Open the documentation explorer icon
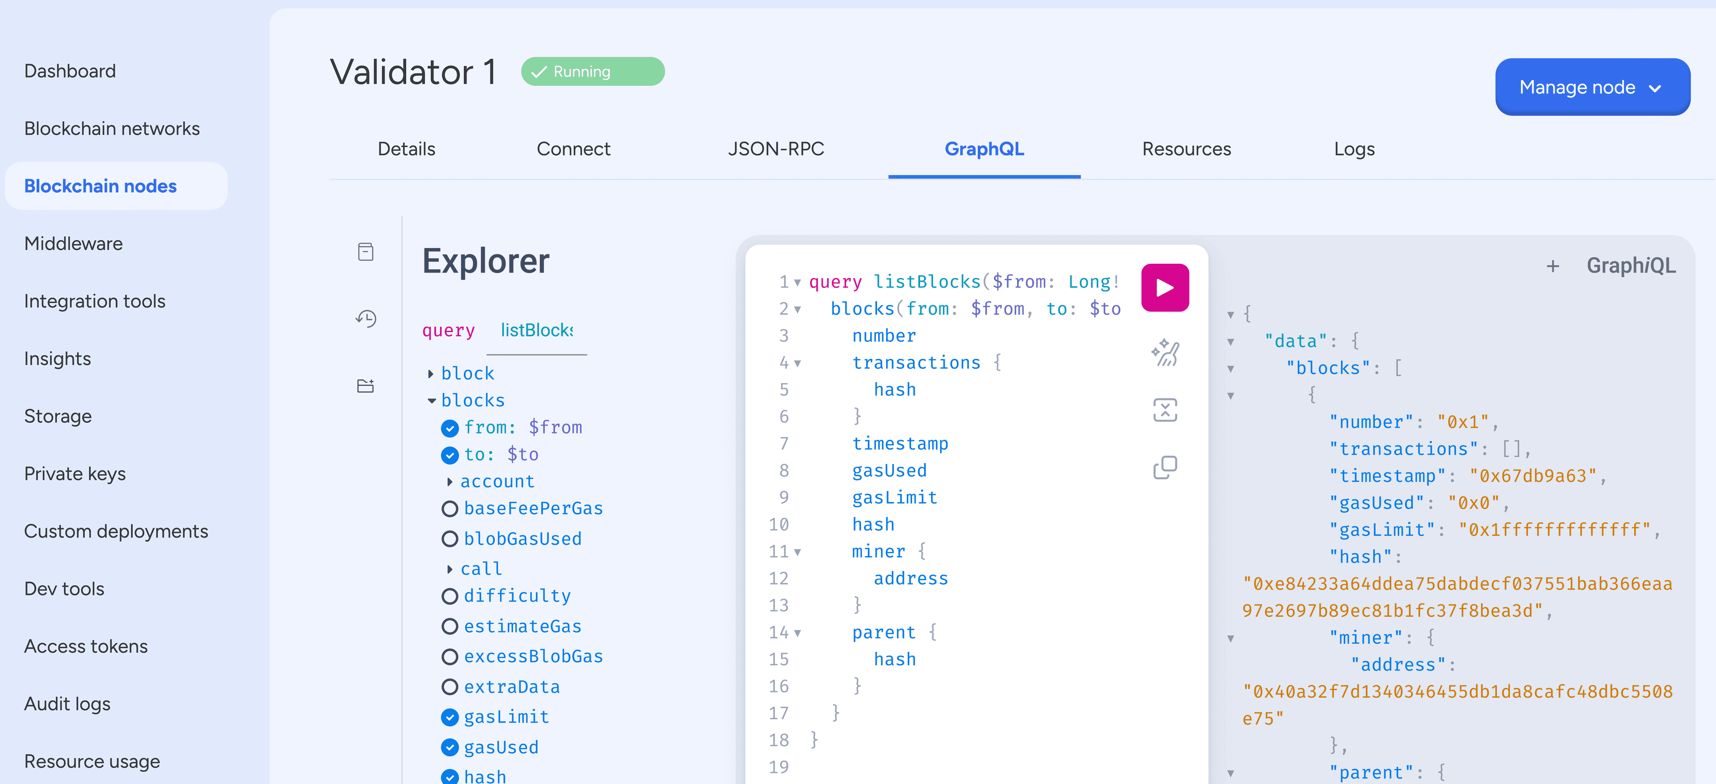Screen dimensions: 1716x784 pos(366,252)
